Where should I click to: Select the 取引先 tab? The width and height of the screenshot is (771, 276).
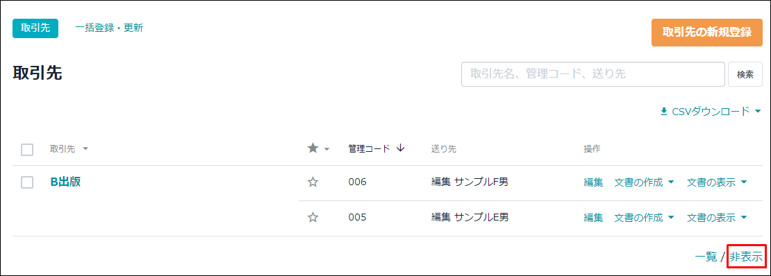(x=35, y=28)
